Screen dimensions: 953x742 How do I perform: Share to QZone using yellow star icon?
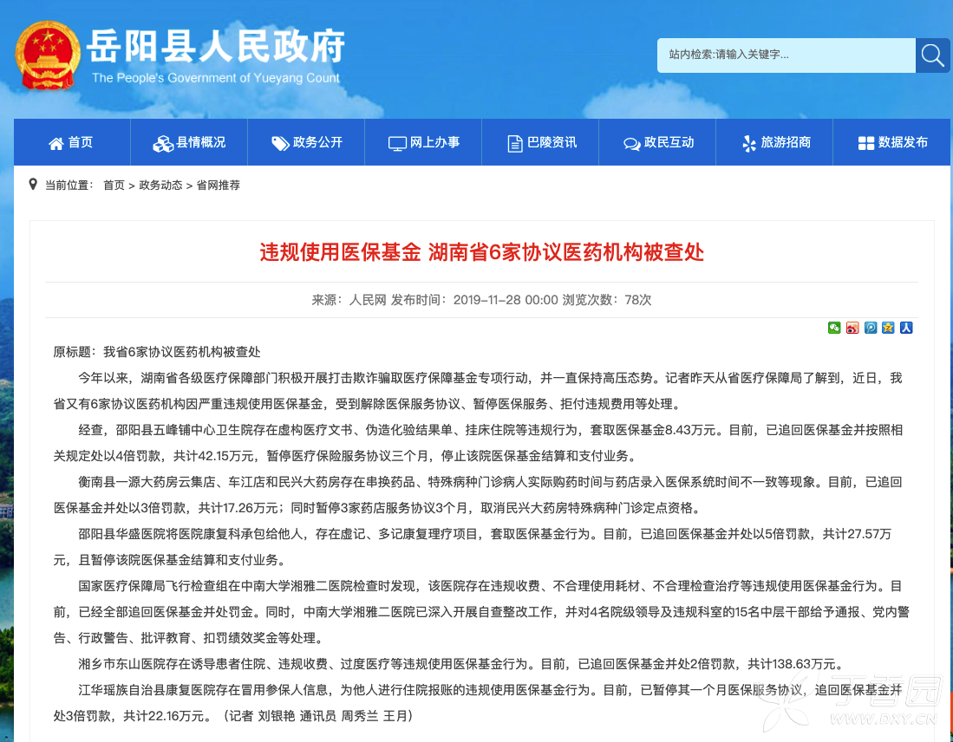click(x=888, y=329)
